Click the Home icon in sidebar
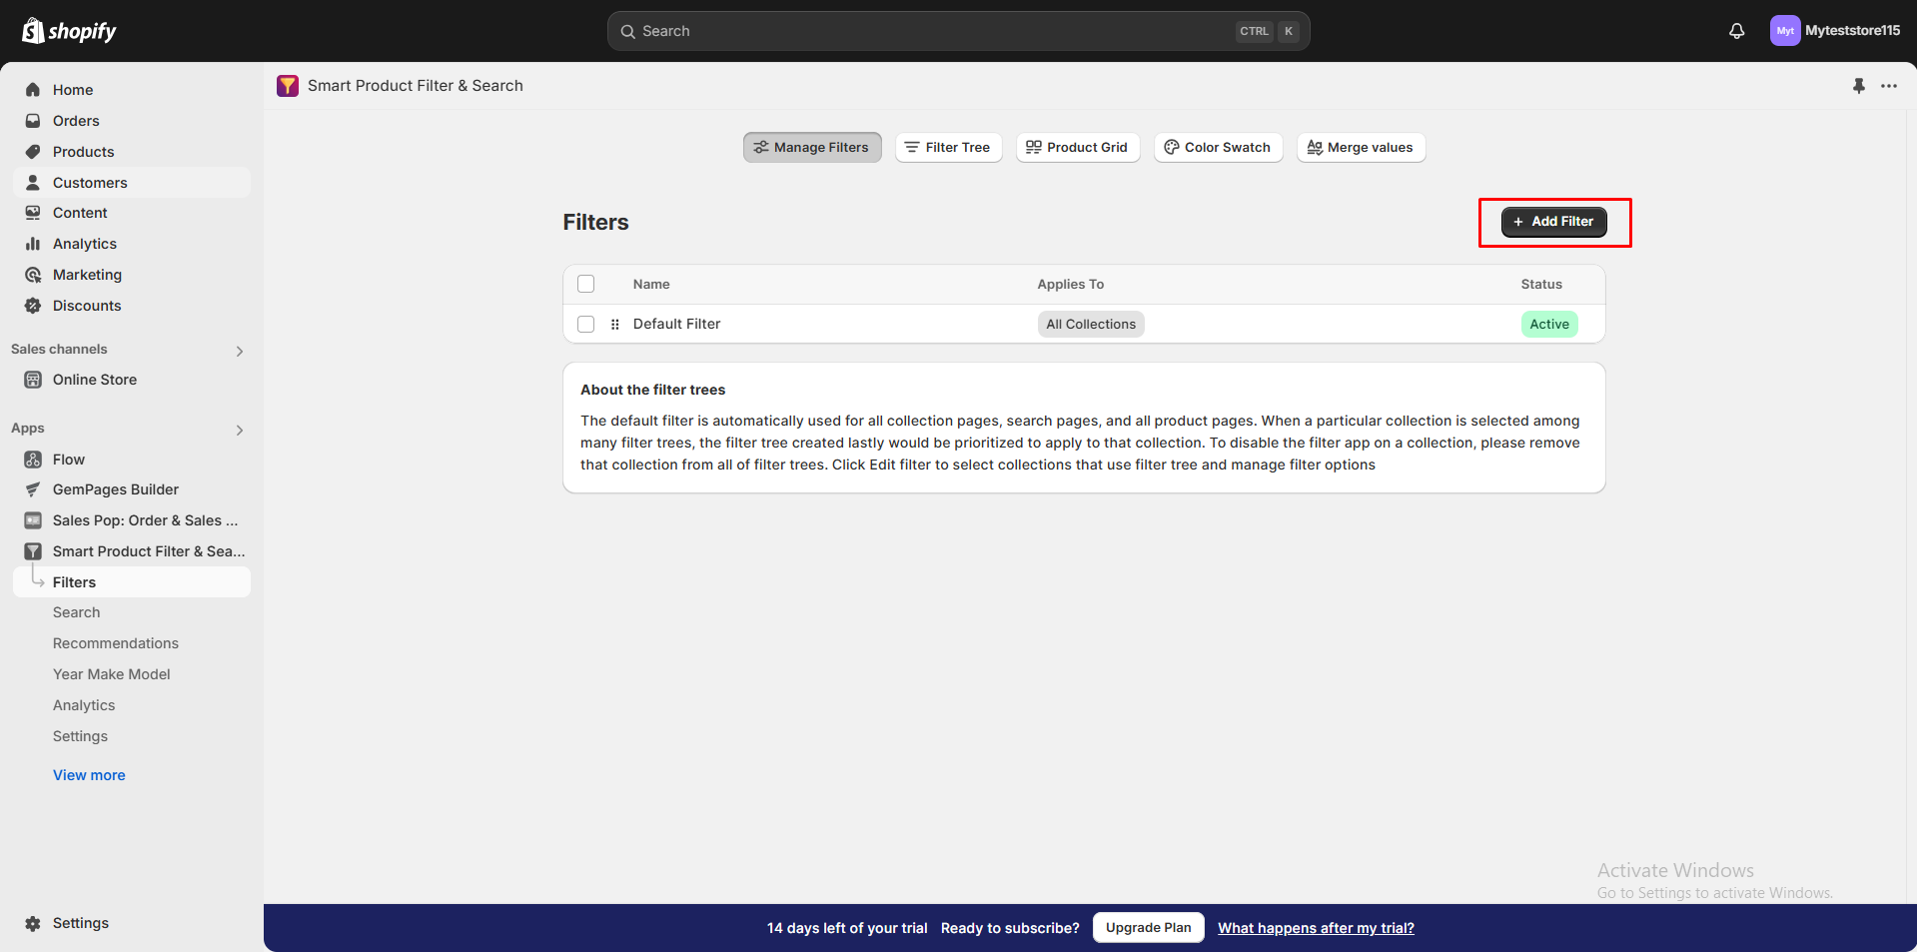Screen dimensions: 1917x952 point(33,90)
